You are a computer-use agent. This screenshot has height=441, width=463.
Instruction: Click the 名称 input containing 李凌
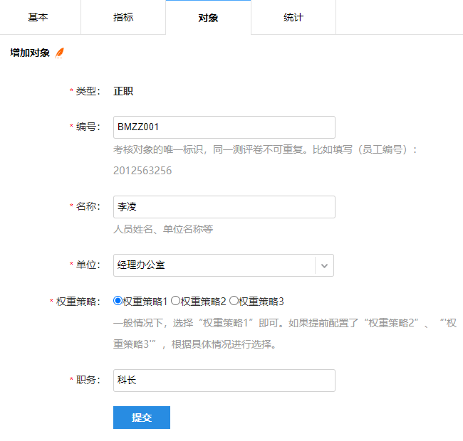224,207
